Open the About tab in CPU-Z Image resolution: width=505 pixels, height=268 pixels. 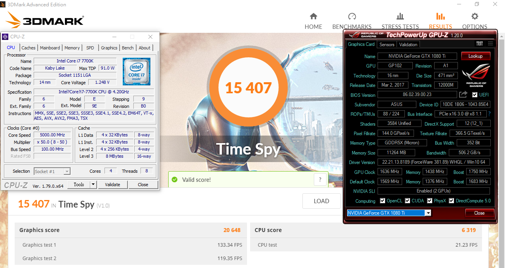144,48
